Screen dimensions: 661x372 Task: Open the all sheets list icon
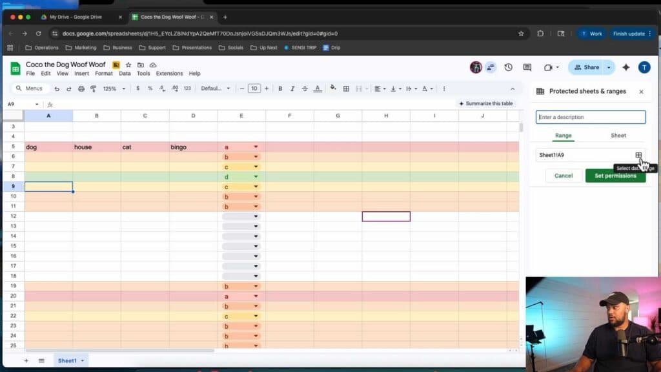pos(41,360)
